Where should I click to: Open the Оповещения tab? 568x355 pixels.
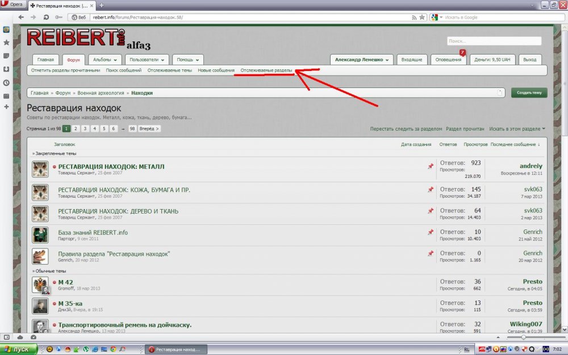point(448,60)
